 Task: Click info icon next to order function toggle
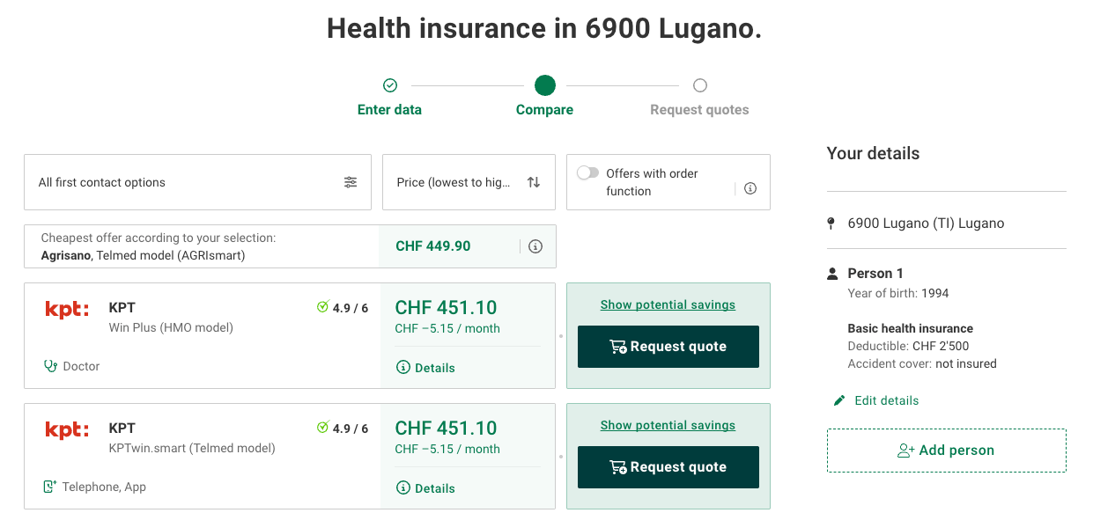pyautogui.click(x=750, y=188)
